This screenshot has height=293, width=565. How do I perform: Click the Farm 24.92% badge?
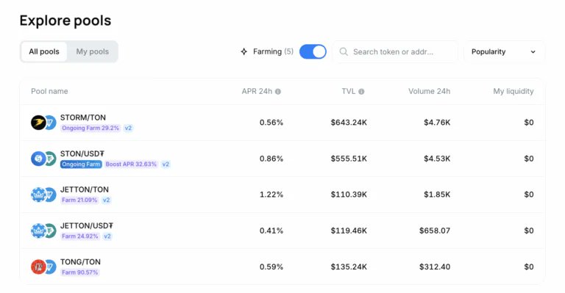point(80,236)
